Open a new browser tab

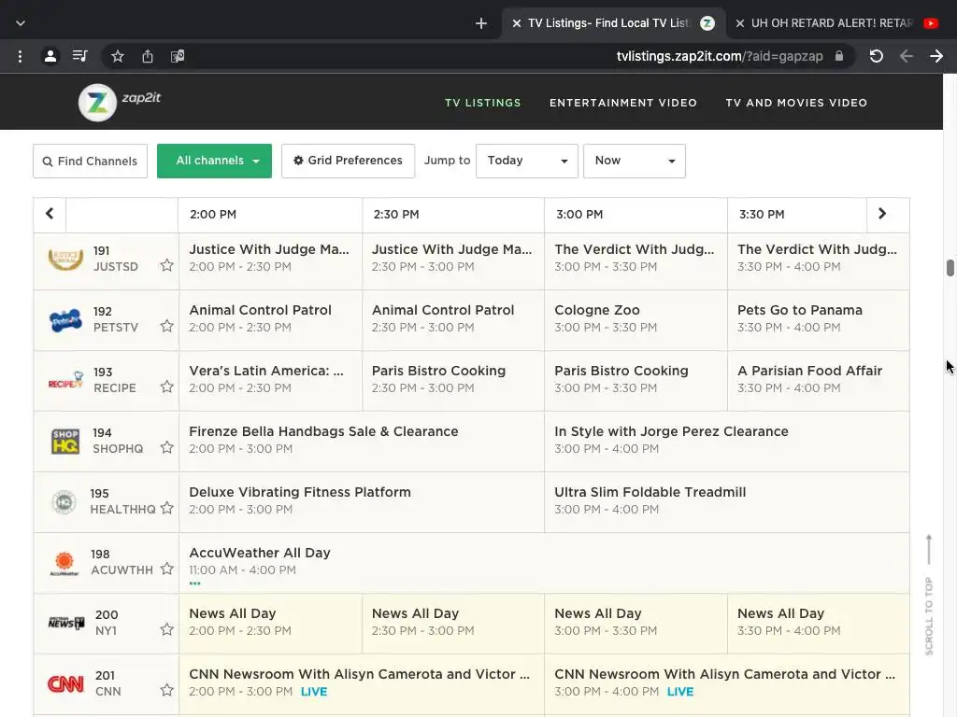(x=481, y=23)
